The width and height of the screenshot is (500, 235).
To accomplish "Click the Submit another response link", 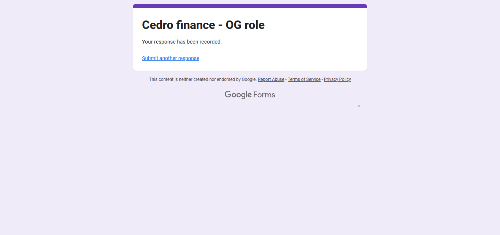I will 171,58.
